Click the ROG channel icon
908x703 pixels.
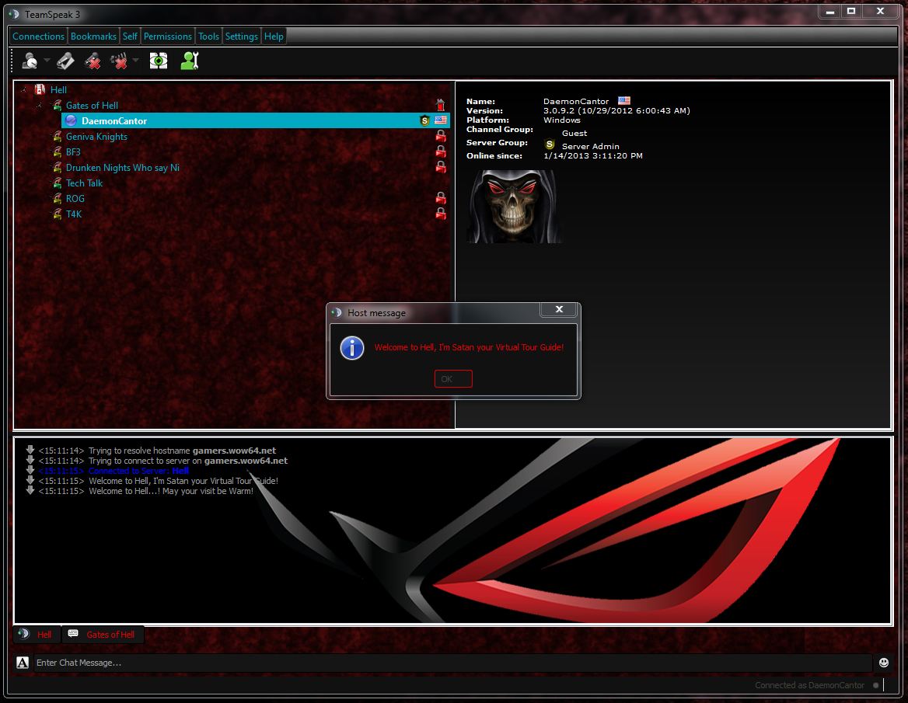(57, 198)
